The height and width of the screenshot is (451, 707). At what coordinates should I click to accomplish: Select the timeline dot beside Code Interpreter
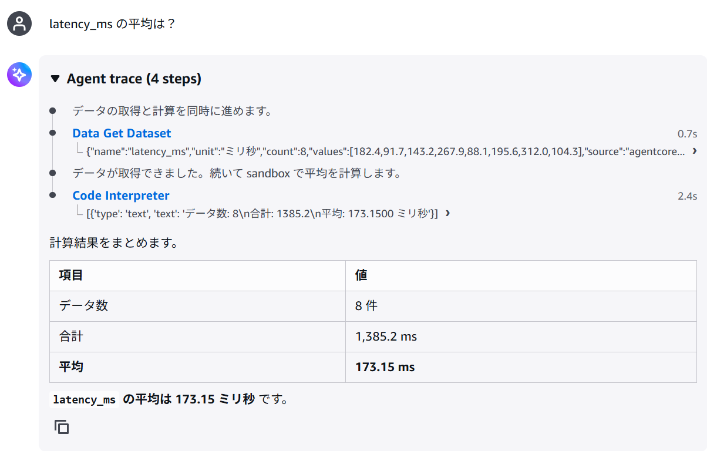[53, 196]
